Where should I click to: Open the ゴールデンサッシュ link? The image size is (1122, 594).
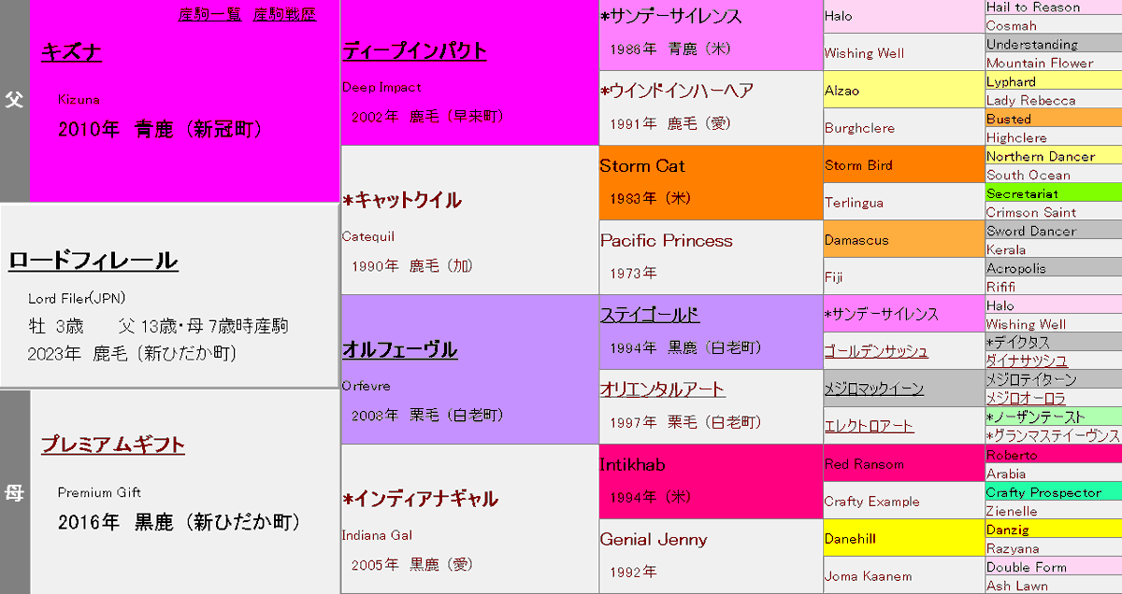coord(876,351)
